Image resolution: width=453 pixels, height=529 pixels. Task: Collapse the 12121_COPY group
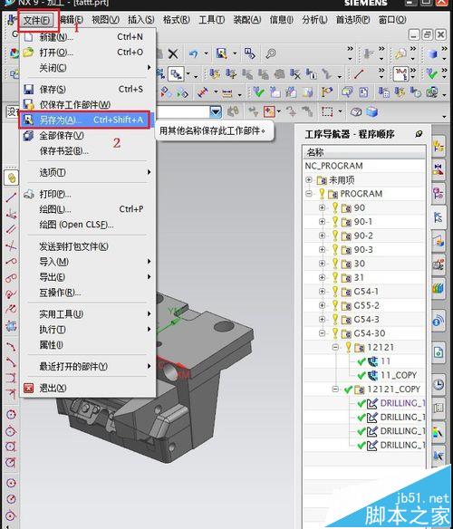click(x=335, y=389)
